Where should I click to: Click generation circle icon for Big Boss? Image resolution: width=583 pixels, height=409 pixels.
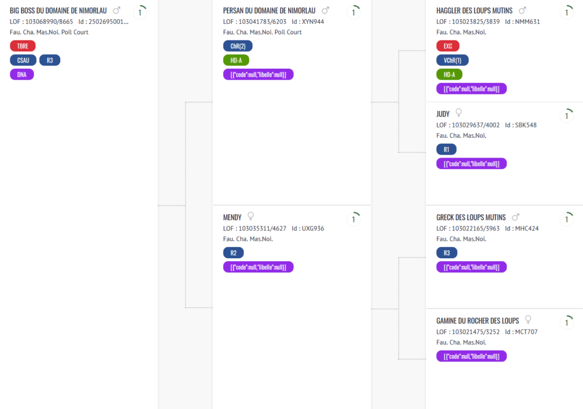coord(140,13)
